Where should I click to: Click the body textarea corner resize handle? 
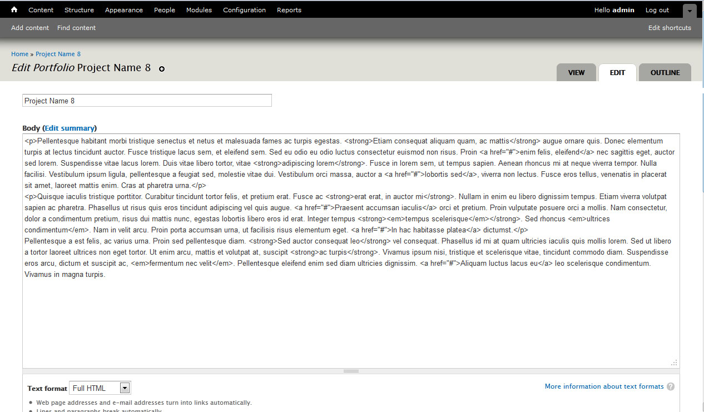click(674, 363)
